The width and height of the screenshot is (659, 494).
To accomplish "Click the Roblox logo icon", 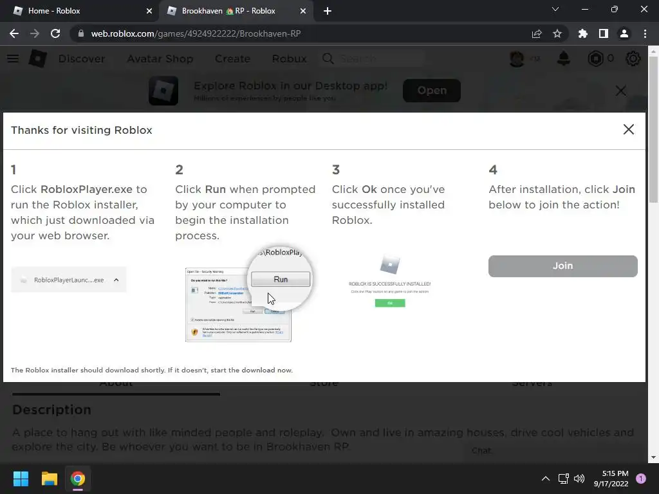I will coord(37,59).
